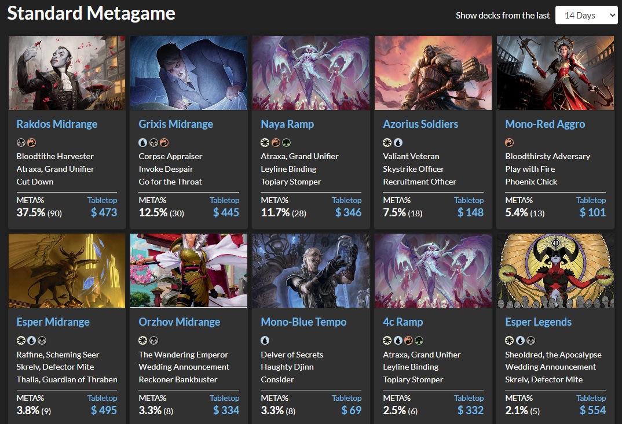Open the Mono-Blue Tempo deck link
The image size is (622, 424).
coord(303,322)
